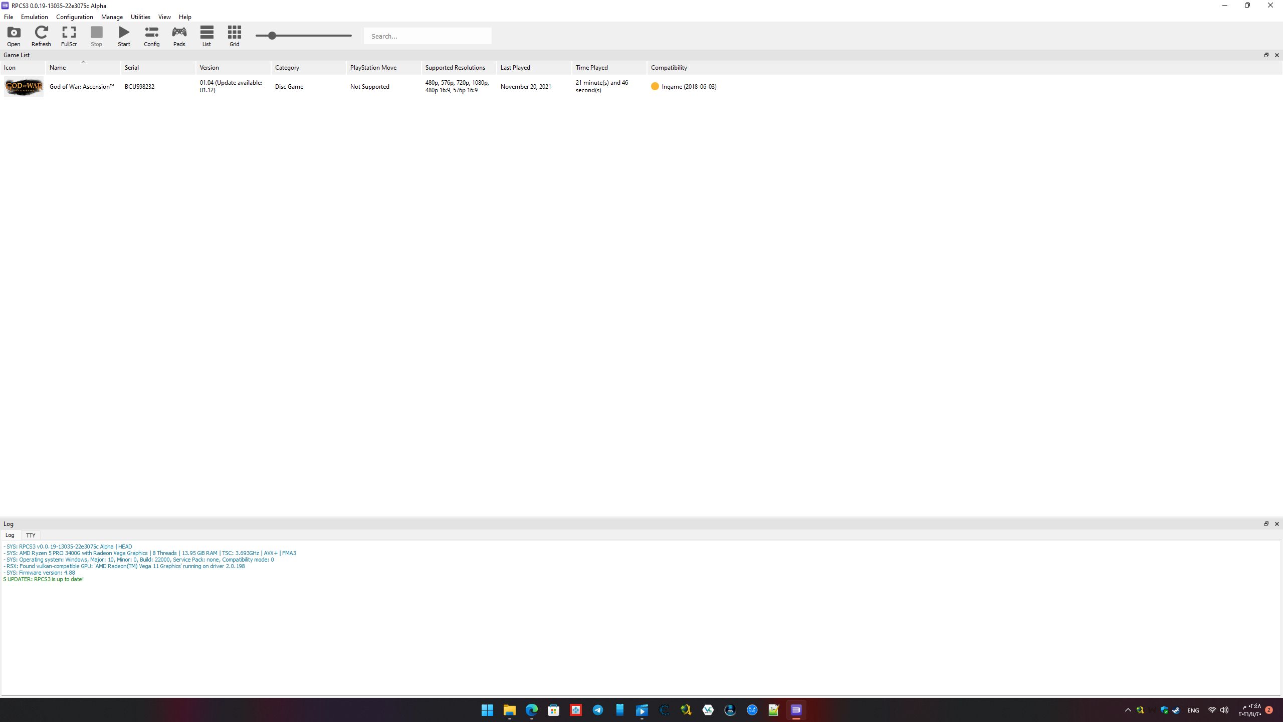
Task: Toggle FullScr fullscreen mode icon
Action: tap(69, 36)
